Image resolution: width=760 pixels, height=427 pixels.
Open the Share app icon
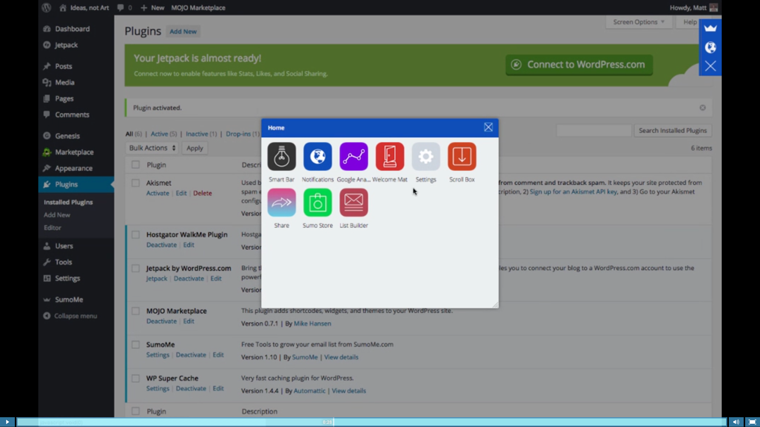[x=281, y=203]
